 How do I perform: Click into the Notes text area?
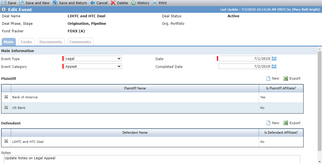point(152,160)
